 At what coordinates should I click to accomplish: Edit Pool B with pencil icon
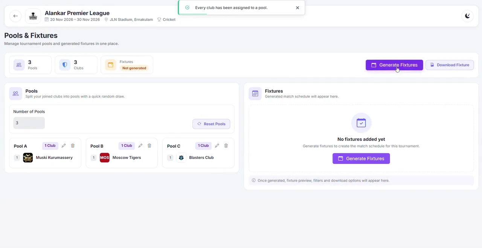[140, 146]
